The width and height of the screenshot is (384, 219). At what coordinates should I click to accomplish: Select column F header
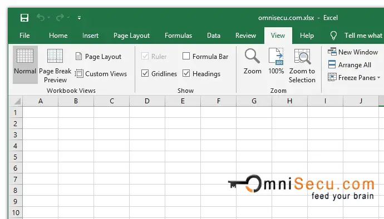tap(219, 101)
